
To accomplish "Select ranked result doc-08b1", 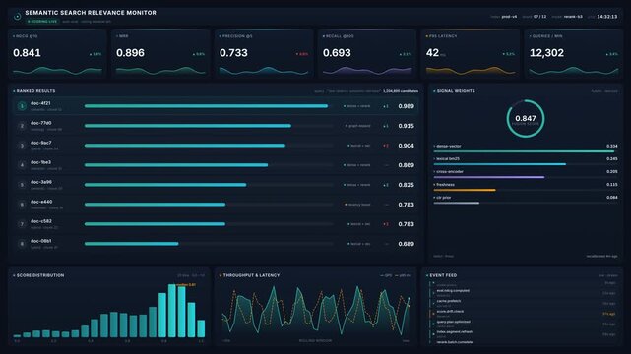I will tap(216, 244).
